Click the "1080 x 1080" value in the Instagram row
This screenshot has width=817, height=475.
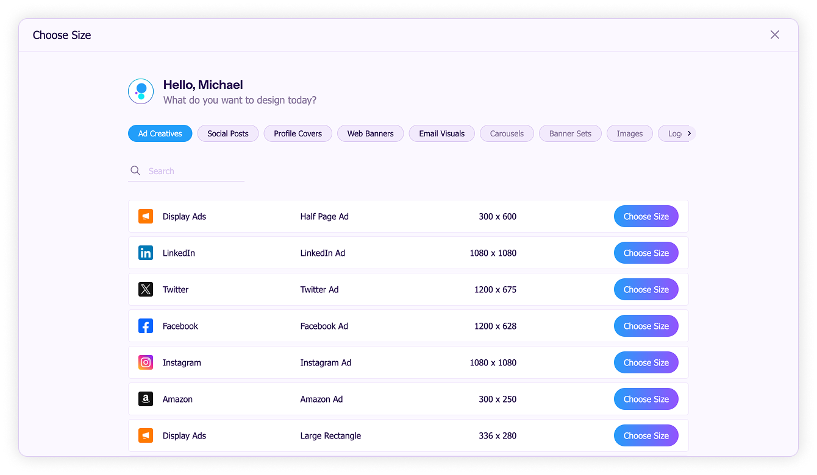tap(493, 362)
